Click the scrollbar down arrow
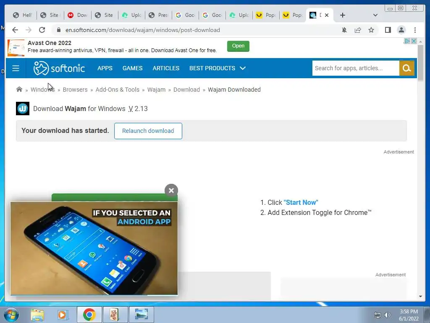The width and height of the screenshot is (430, 323). click(x=420, y=297)
